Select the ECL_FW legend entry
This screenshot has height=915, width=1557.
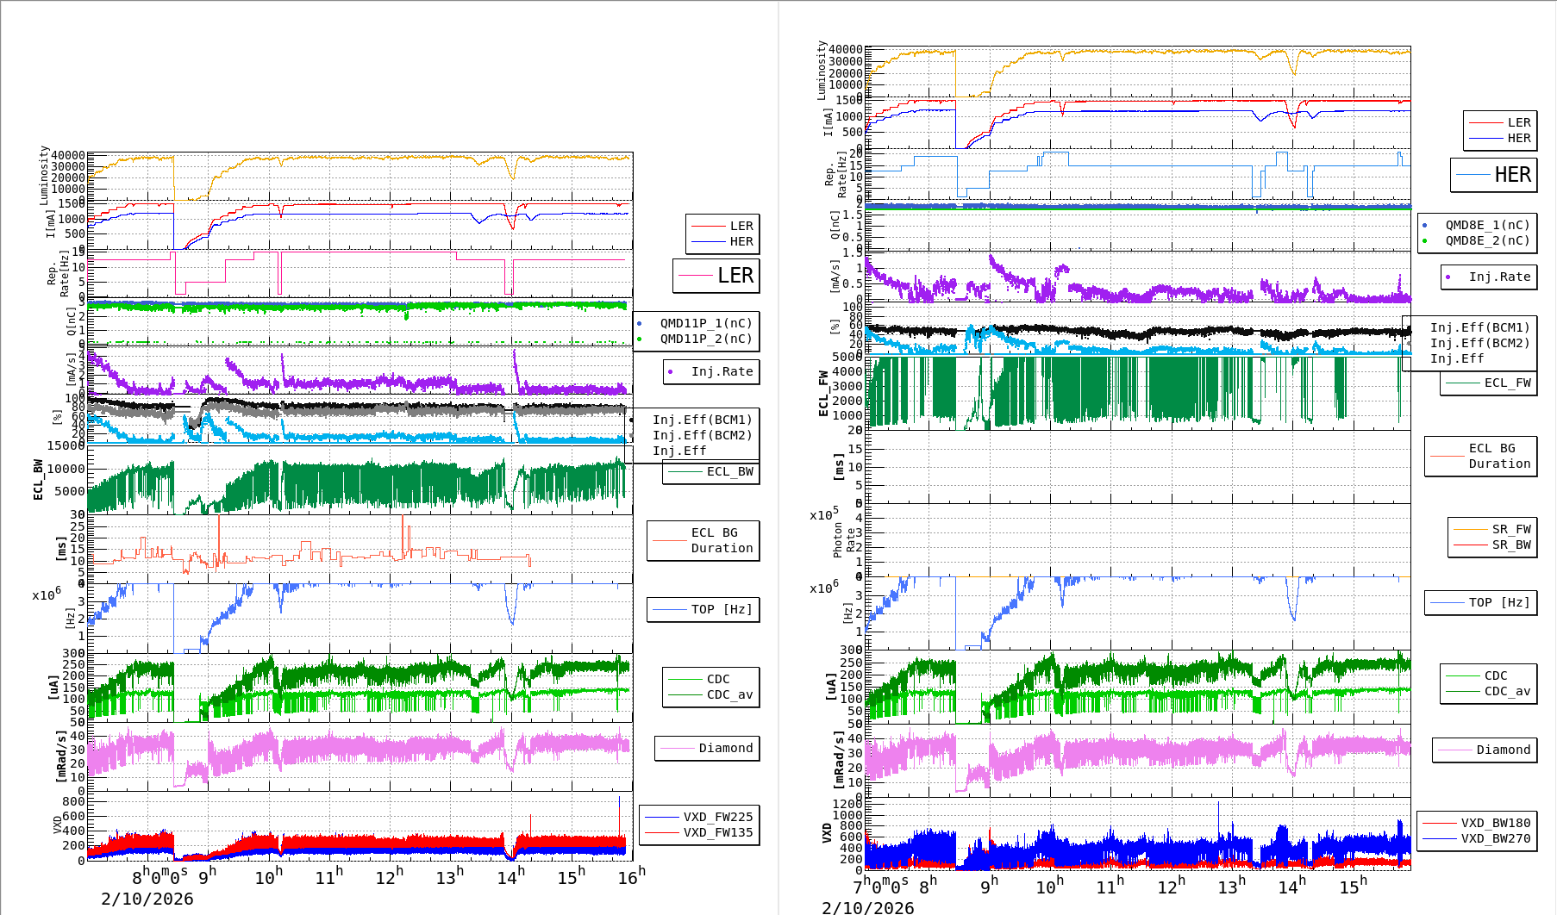point(1489,383)
